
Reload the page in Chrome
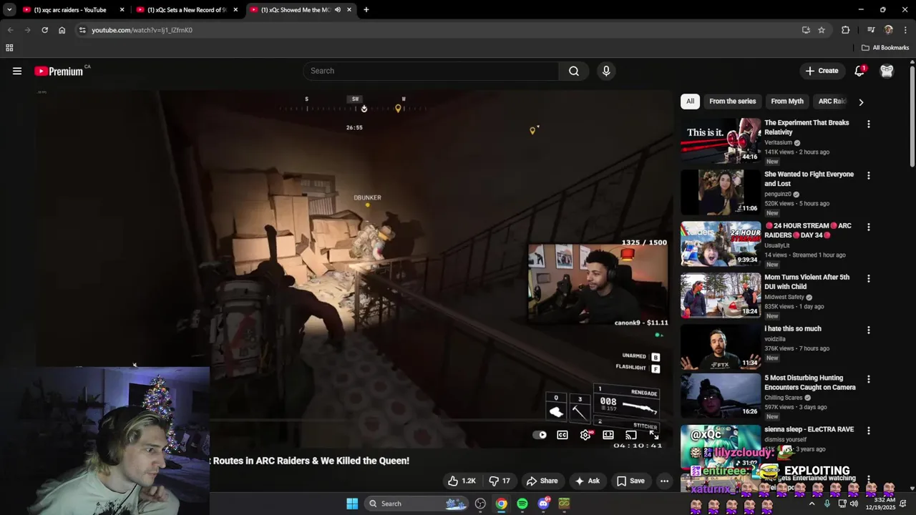(x=44, y=30)
